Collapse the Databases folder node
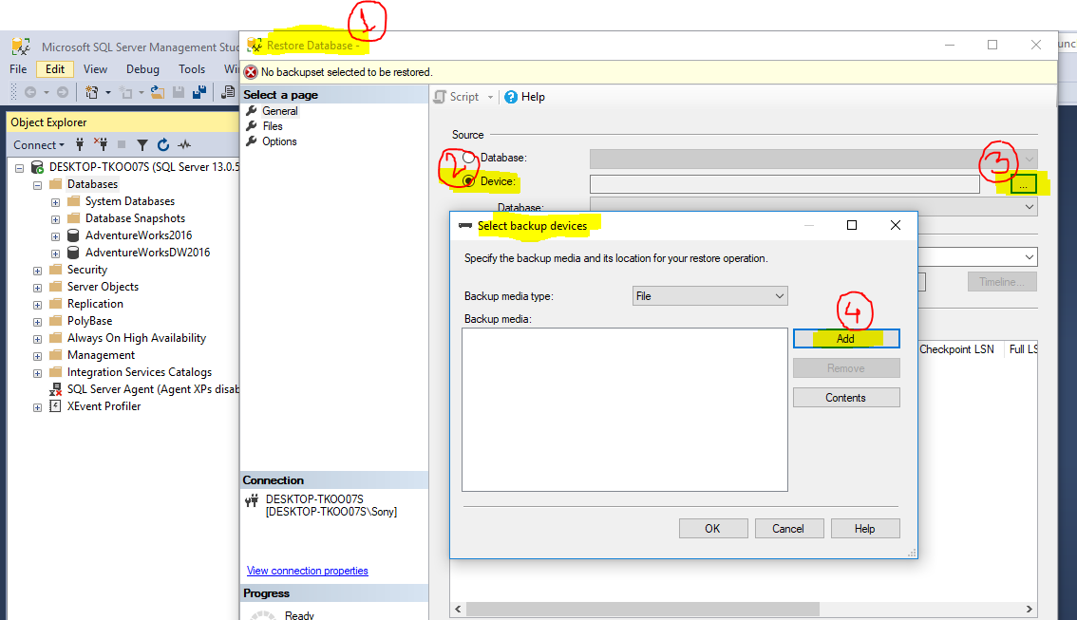The width and height of the screenshot is (1077, 620). pyautogui.click(x=37, y=185)
